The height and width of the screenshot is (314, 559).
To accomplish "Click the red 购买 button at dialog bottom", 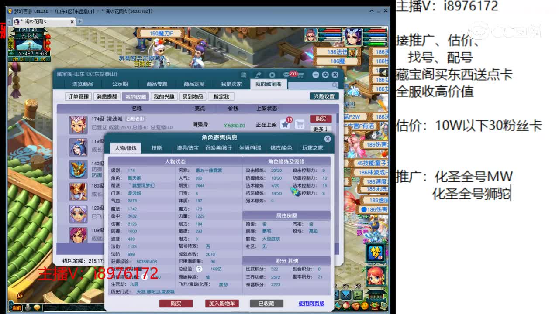I will coord(176,304).
